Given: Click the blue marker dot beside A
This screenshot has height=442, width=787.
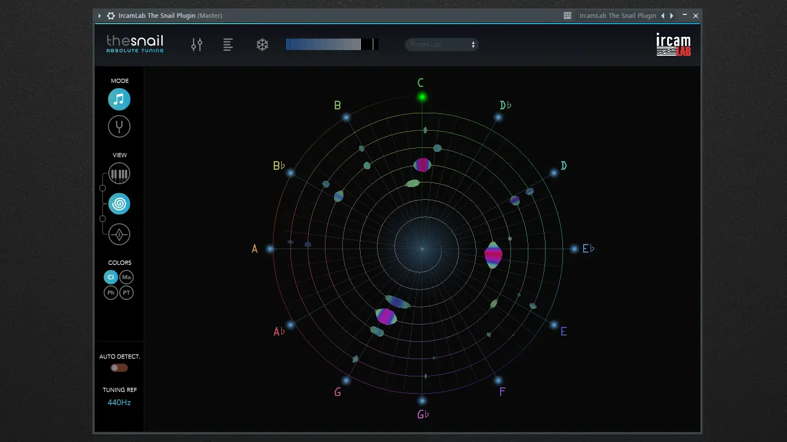Looking at the screenshot, I should (x=270, y=249).
